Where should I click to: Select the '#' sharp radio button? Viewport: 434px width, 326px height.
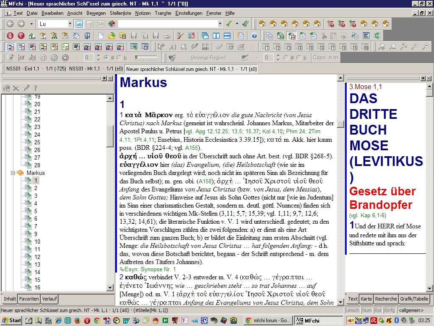pos(106,58)
